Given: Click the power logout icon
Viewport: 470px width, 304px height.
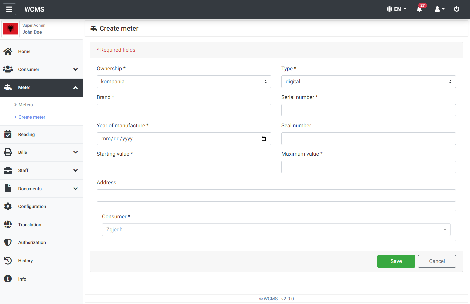Looking at the screenshot, I should pos(457,9).
